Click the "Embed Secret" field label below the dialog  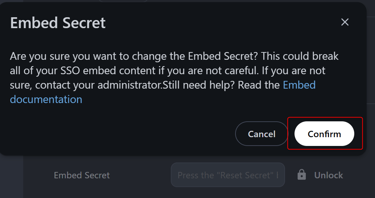(82, 175)
